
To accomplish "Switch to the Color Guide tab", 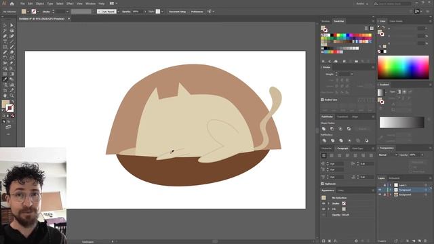I will (396, 21).
